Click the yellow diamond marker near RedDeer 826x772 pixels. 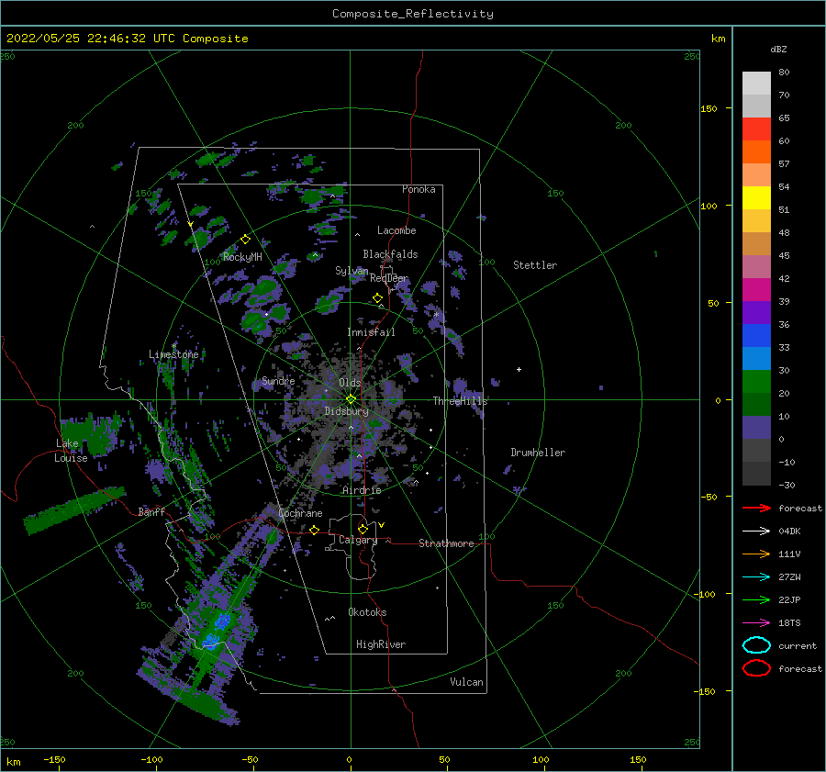tap(377, 298)
